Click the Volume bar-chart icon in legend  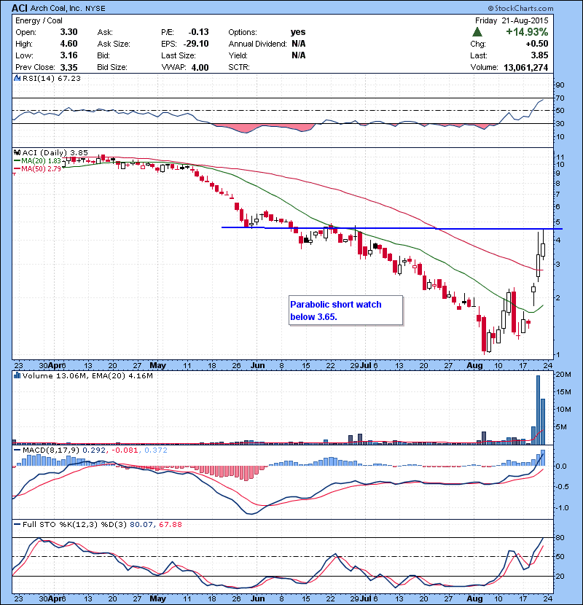(17, 377)
